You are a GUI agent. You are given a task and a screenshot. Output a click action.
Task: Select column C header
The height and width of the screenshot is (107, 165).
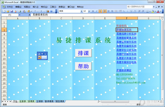pyautogui.click(x=61, y=18)
